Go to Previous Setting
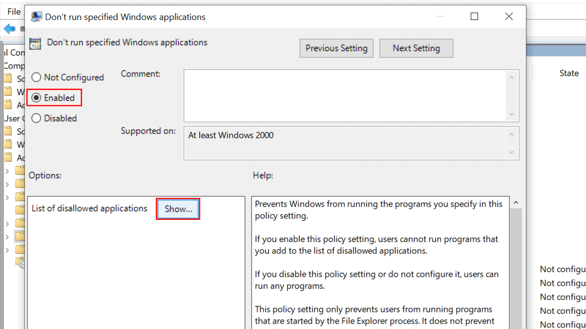Screen dimensions: 586x329 [x=336, y=48]
